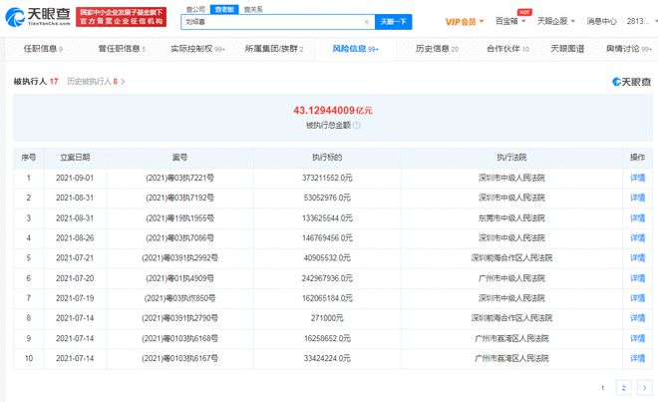Open the 历史被执行人 8 link

click(x=93, y=81)
